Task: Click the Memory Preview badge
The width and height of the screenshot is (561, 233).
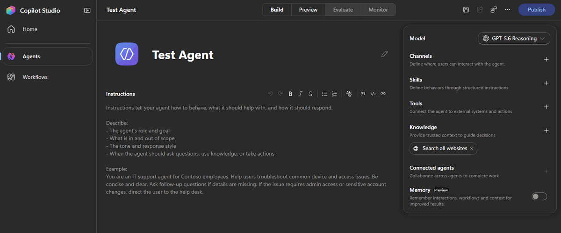Action: (441, 190)
